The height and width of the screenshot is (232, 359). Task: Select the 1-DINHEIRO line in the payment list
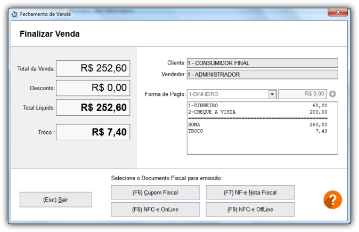[258, 106]
